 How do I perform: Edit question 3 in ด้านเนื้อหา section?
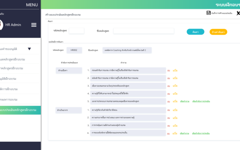click(x=175, y=86)
